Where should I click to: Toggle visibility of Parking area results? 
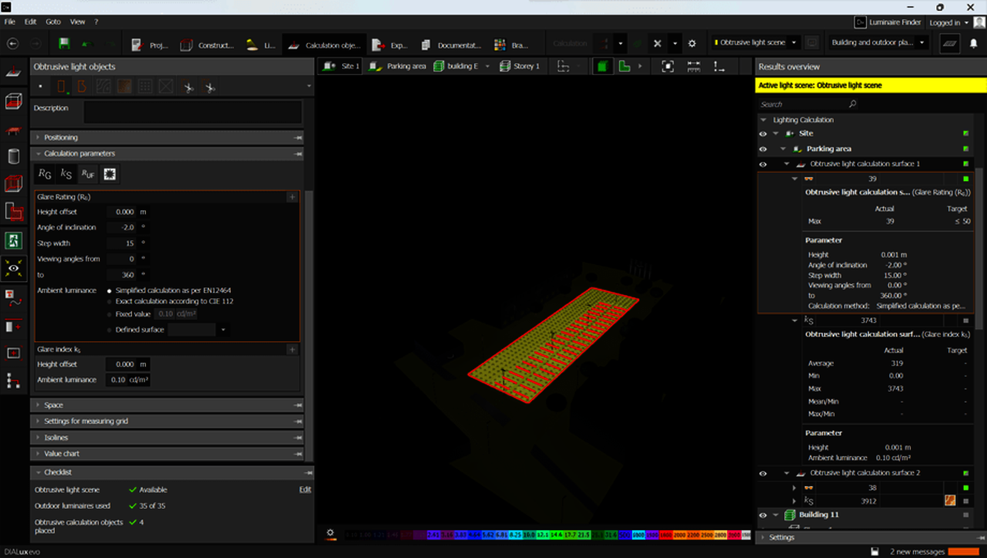[763, 149]
